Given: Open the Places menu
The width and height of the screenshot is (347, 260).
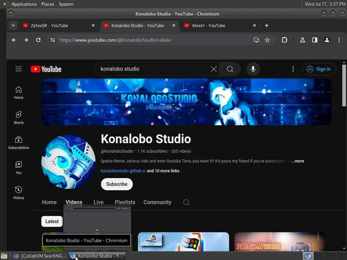Looking at the screenshot, I should click(x=48, y=4).
